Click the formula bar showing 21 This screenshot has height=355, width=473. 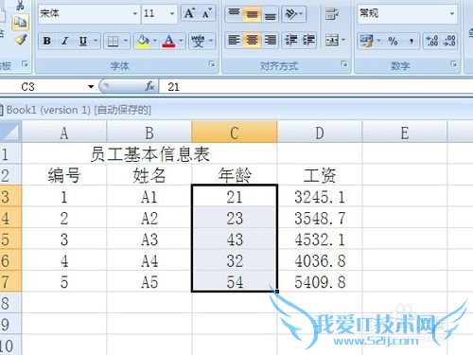click(315, 86)
